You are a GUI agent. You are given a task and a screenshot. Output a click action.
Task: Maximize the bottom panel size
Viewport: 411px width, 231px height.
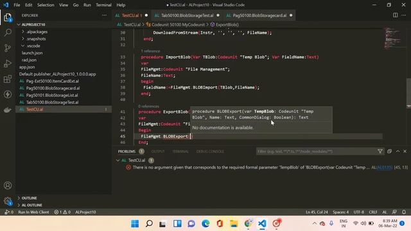pos(398,151)
